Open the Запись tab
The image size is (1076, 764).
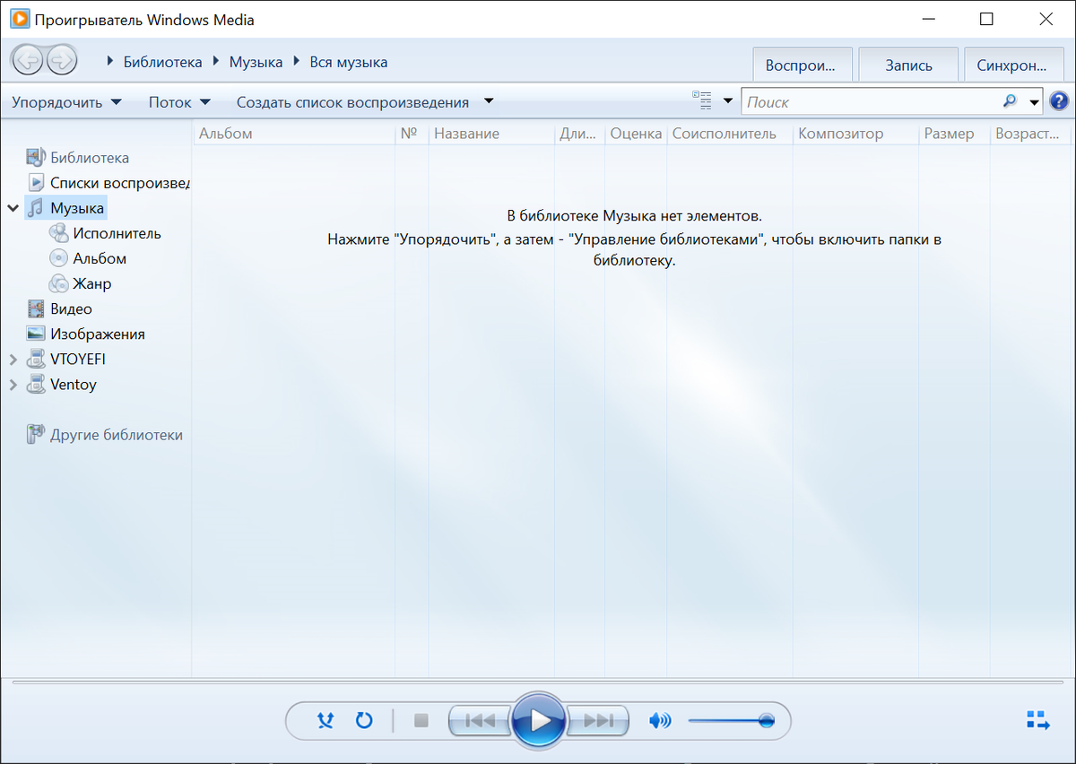click(x=908, y=65)
